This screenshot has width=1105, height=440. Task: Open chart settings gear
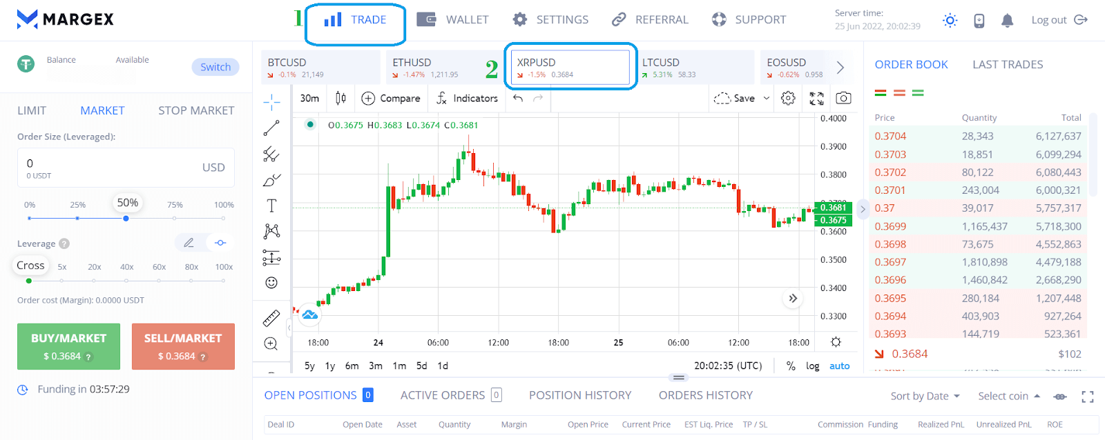click(x=788, y=98)
